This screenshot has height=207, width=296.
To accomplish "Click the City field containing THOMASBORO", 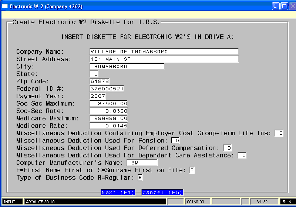I will pos(127,67).
